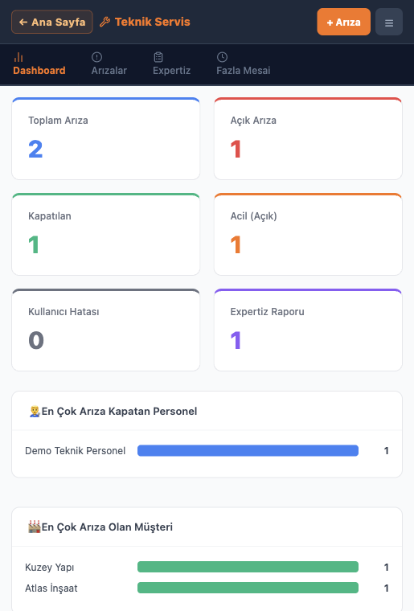The width and height of the screenshot is (414, 611).
Task: Click the gray 0 in Kullanıcı Hatası
Action: [x=36, y=340]
